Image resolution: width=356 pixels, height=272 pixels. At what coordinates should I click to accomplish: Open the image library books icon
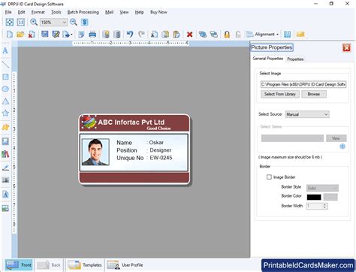click(5, 154)
